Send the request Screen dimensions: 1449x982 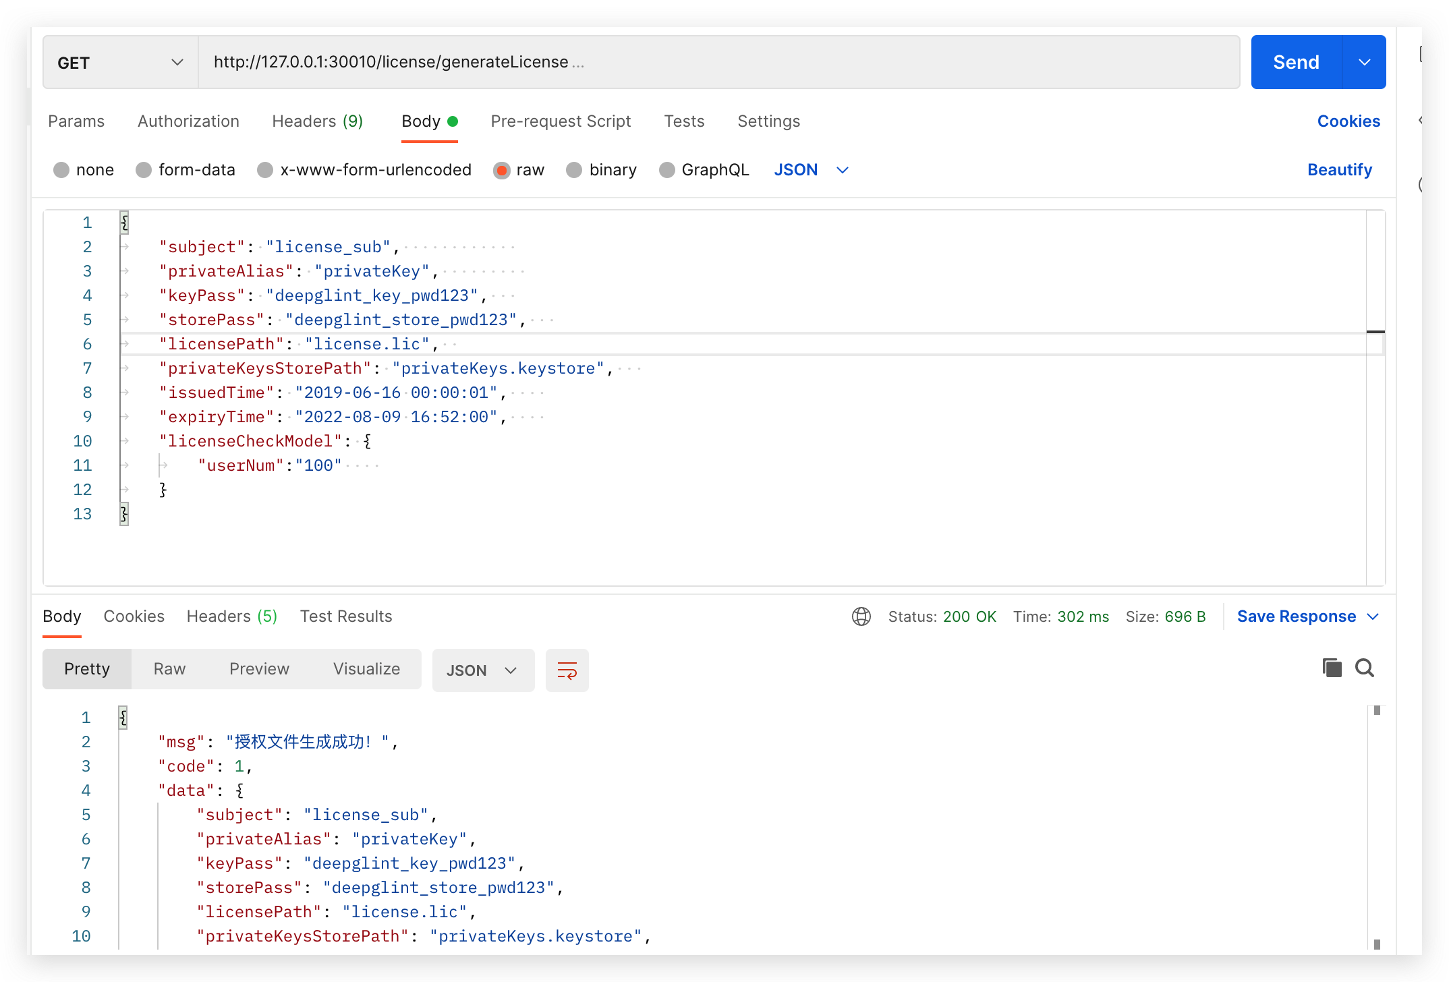1297,62
